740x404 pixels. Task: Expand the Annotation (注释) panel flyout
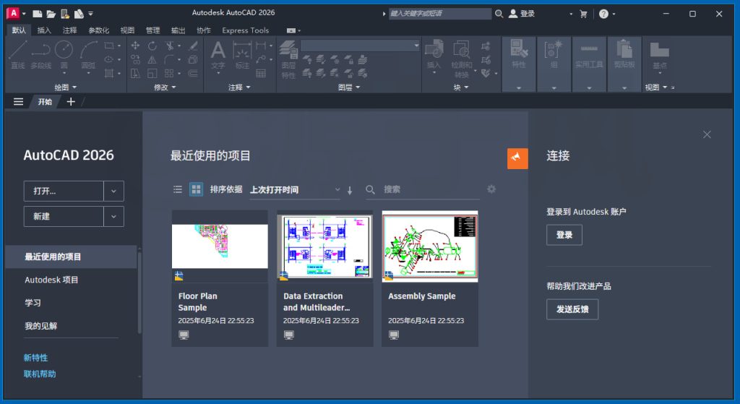point(239,87)
